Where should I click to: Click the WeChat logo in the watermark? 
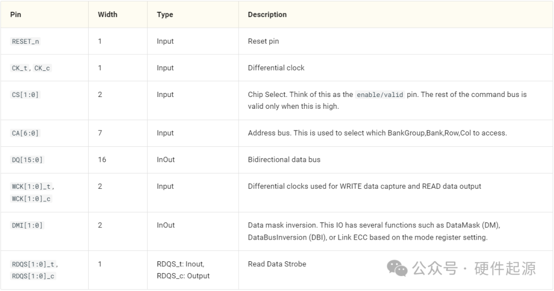[397, 267]
